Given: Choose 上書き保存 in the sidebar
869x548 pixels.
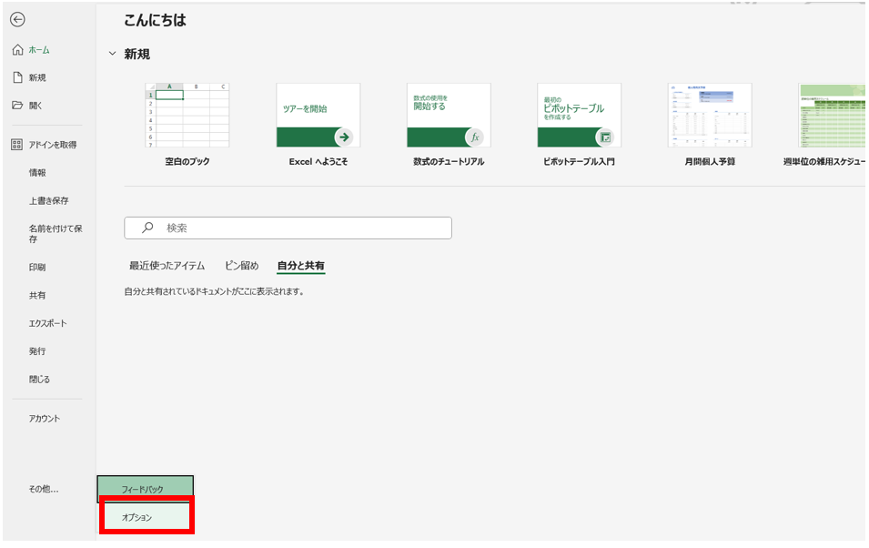Looking at the screenshot, I should 49,201.
